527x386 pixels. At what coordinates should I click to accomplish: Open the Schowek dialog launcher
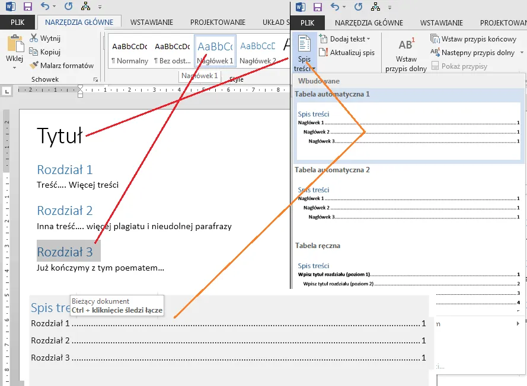pyautogui.click(x=95, y=79)
